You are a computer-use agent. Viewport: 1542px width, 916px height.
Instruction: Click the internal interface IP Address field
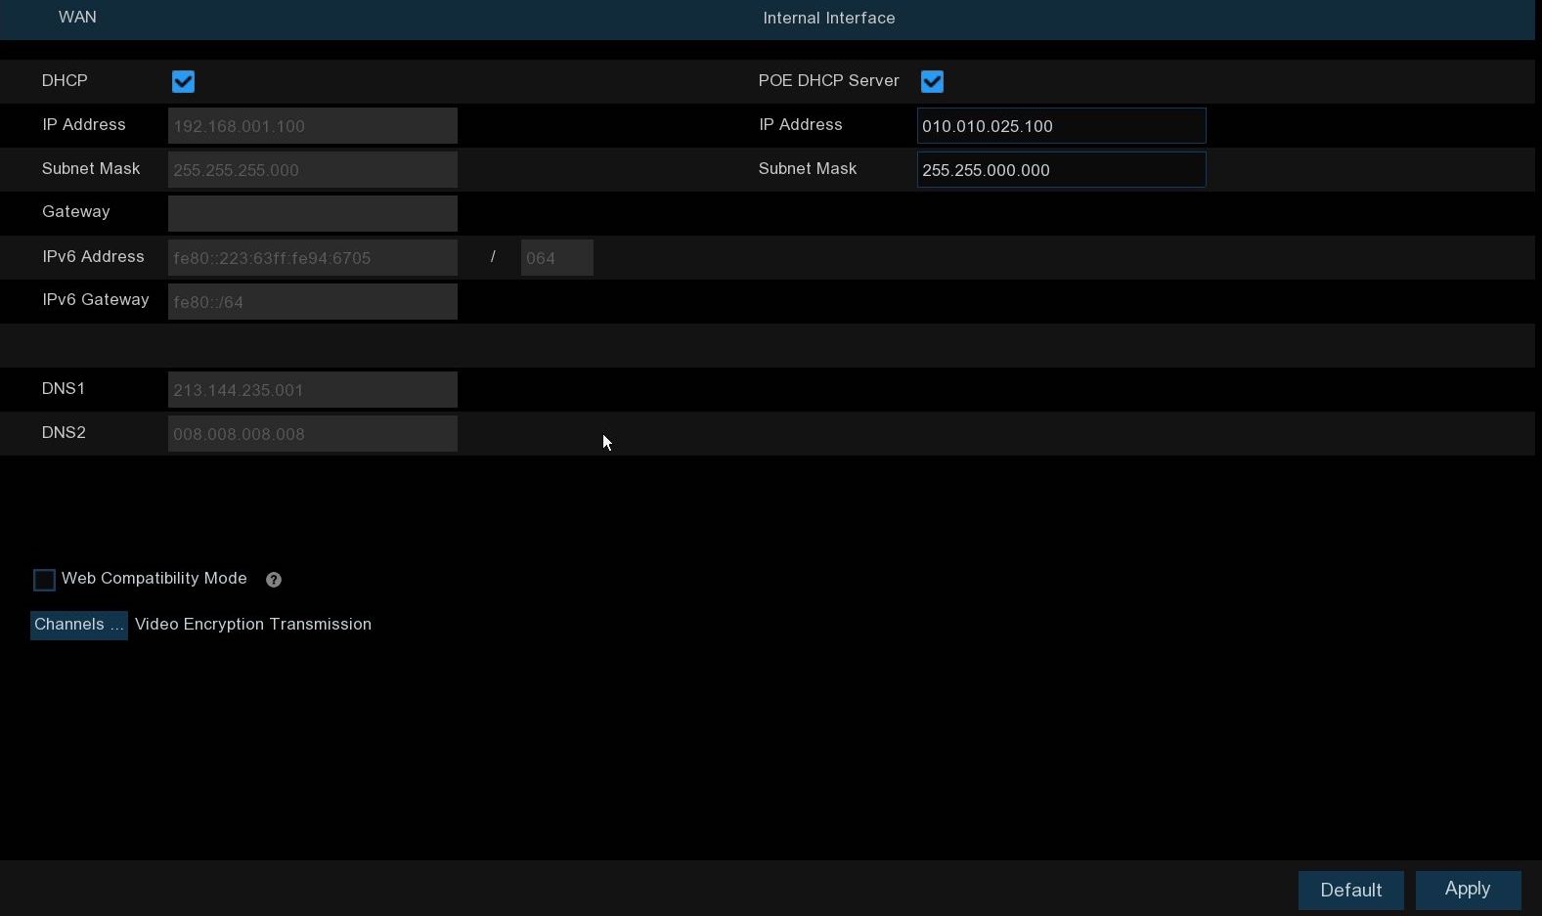pos(1061,126)
